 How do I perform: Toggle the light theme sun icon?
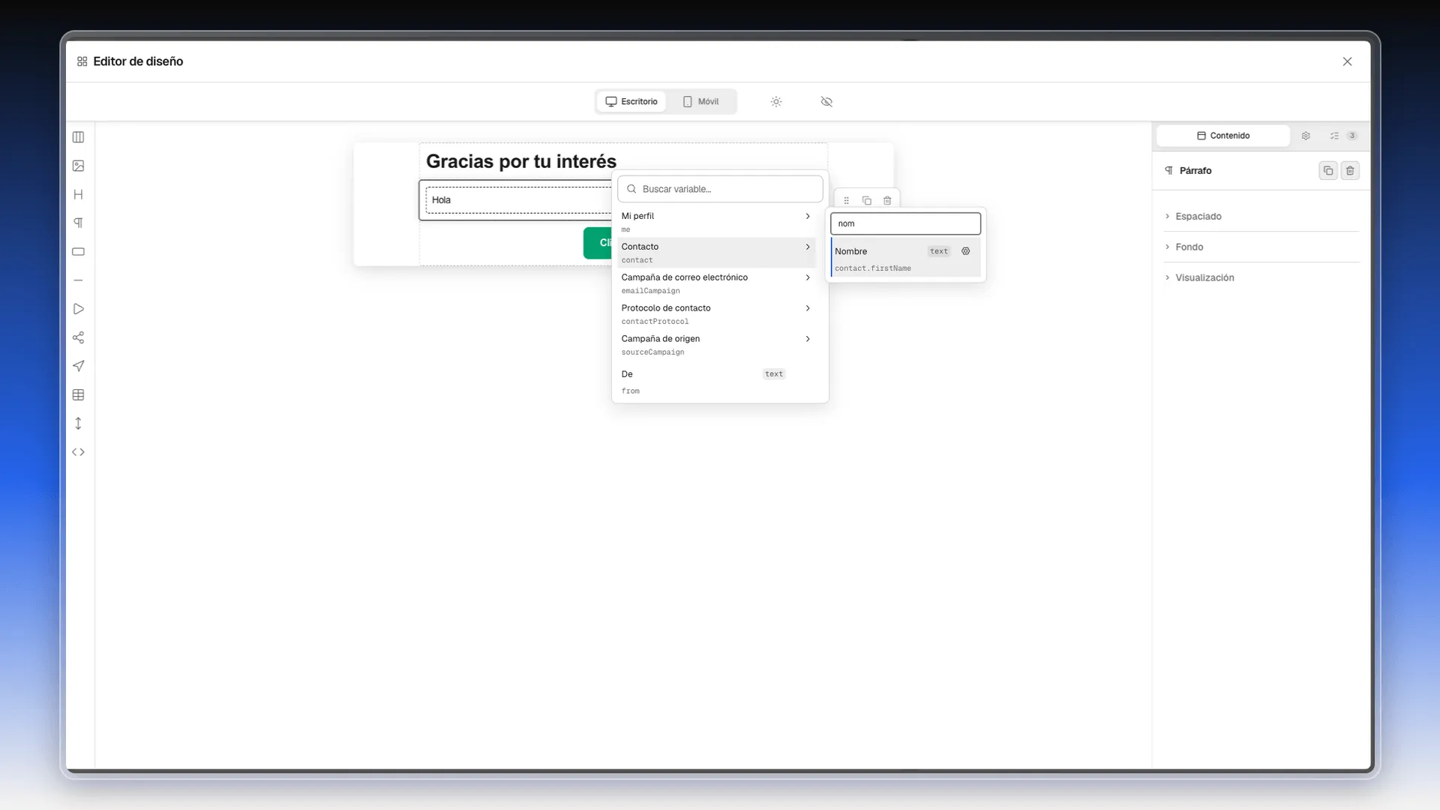(x=776, y=101)
